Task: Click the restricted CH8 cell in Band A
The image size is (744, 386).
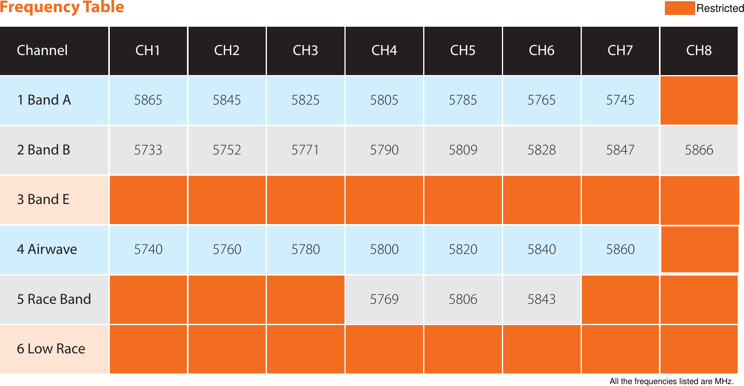Action: pyautogui.click(x=699, y=100)
